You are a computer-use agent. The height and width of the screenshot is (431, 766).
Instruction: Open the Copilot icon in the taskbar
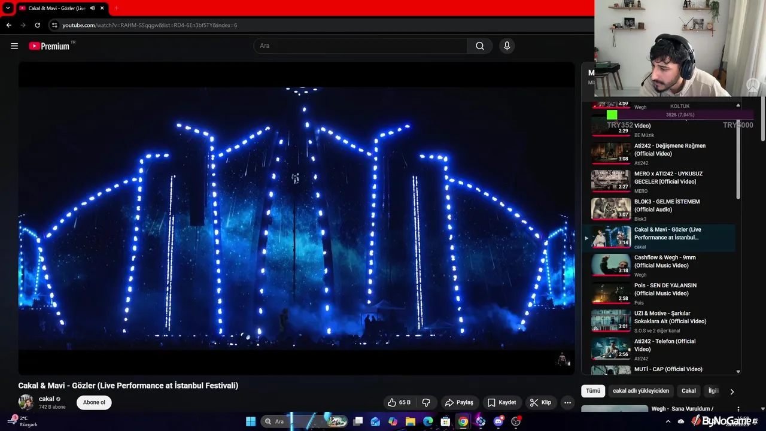tap(393, 421)
